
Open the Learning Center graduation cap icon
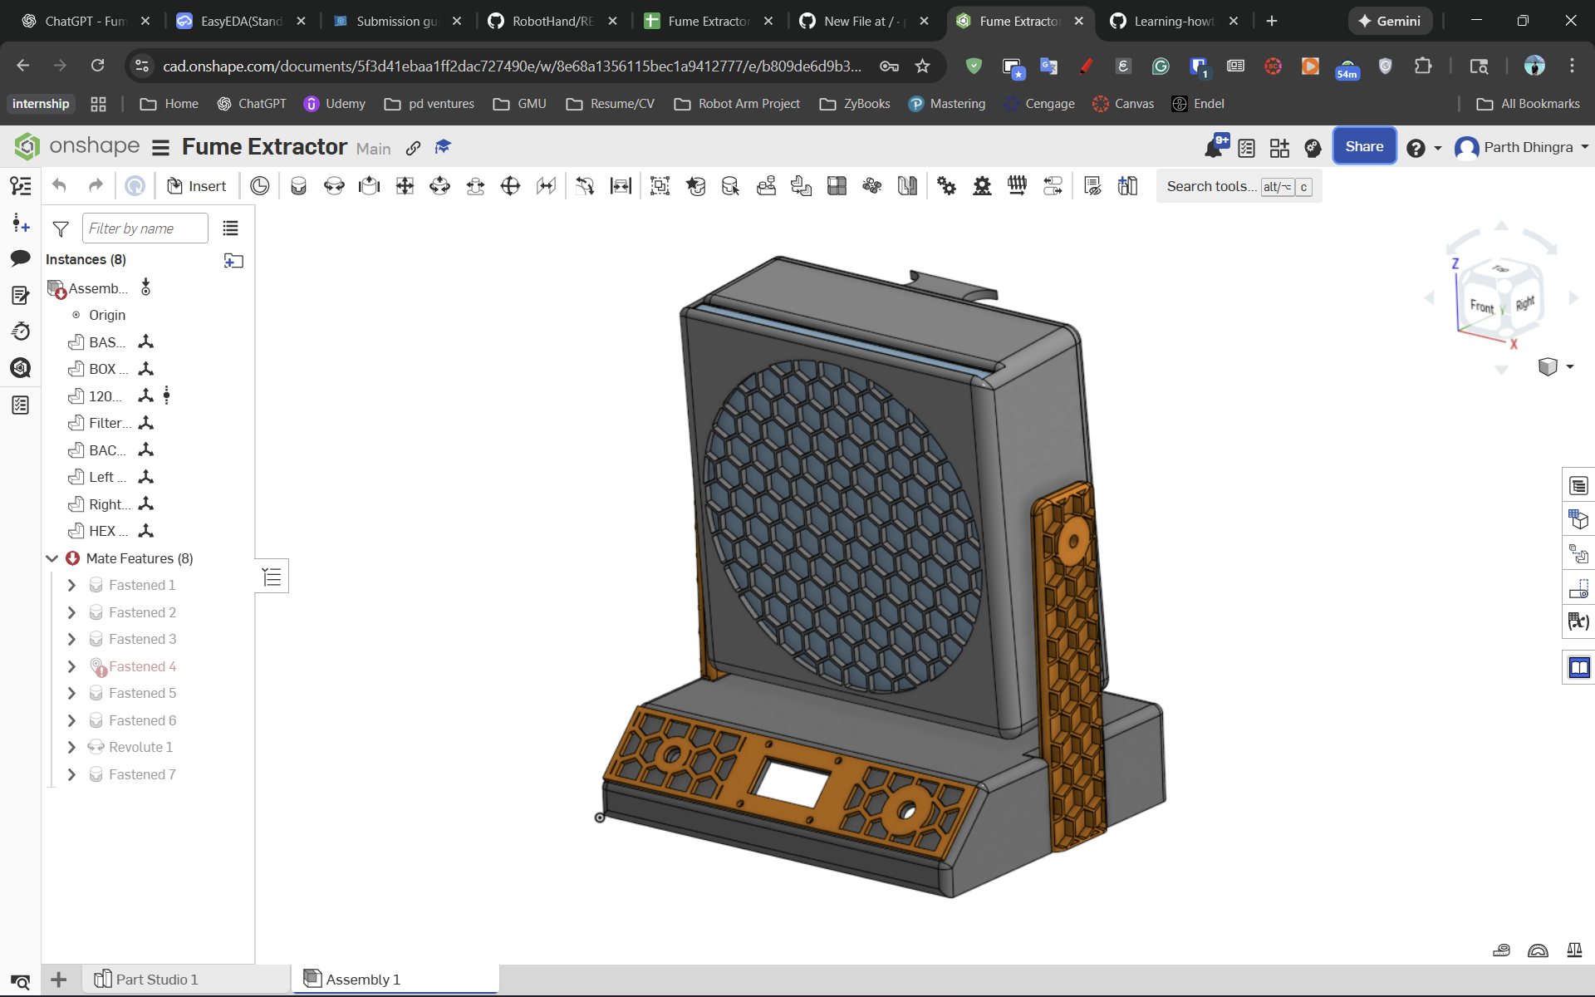tap(443, 147)
